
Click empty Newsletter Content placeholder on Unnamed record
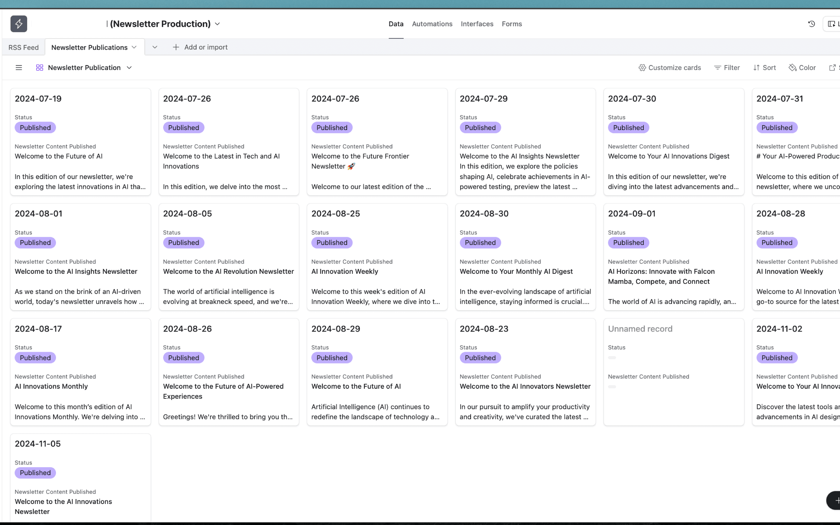click(x=612, y=387)
